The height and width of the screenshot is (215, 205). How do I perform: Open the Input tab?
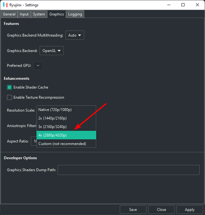pyautogui.click(x=24, y=14)
